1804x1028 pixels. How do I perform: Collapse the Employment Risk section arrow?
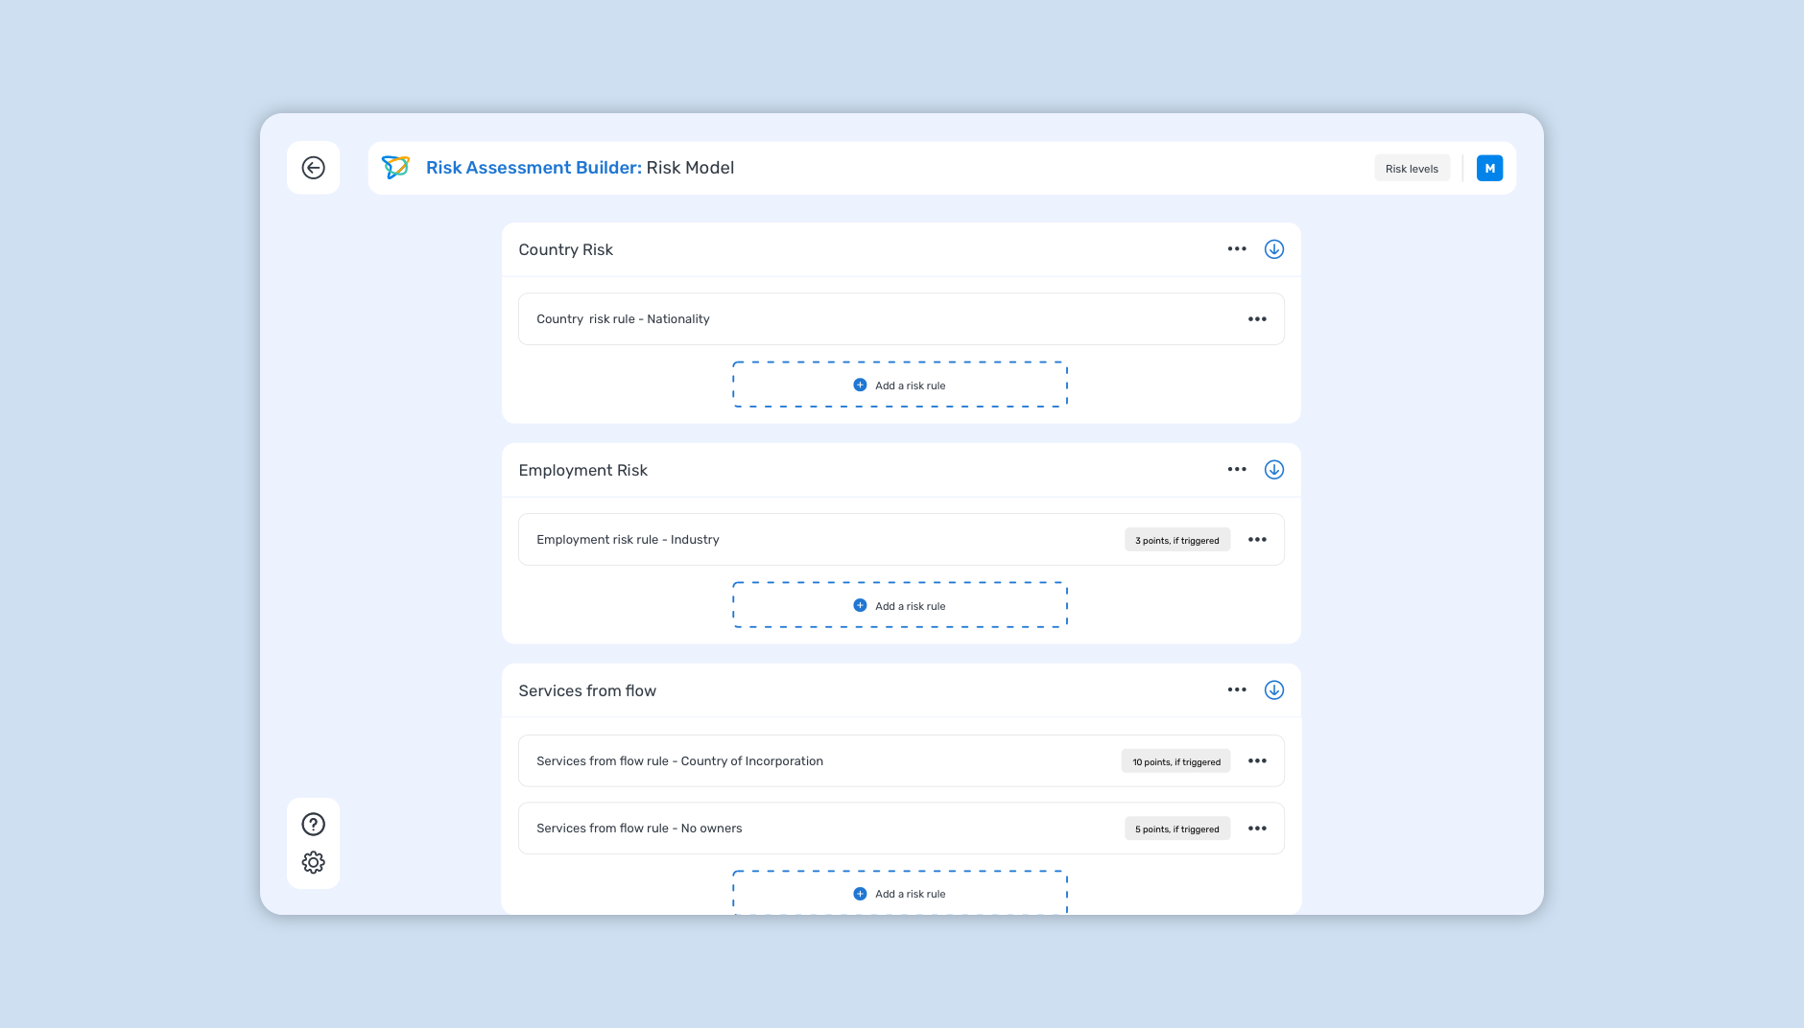coord(1274,470)
